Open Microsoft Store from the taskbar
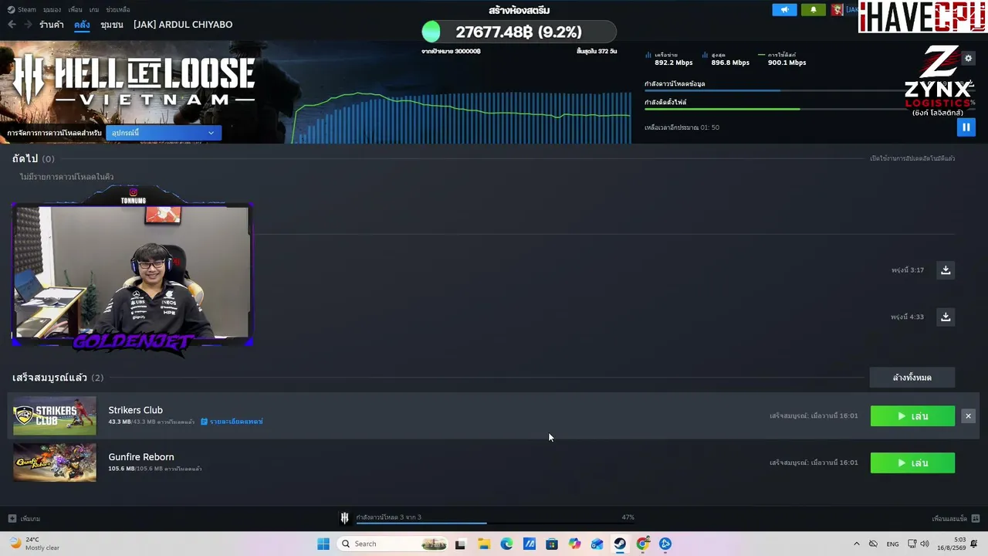The width and height of the screenshot is (988, 556). 552,544
